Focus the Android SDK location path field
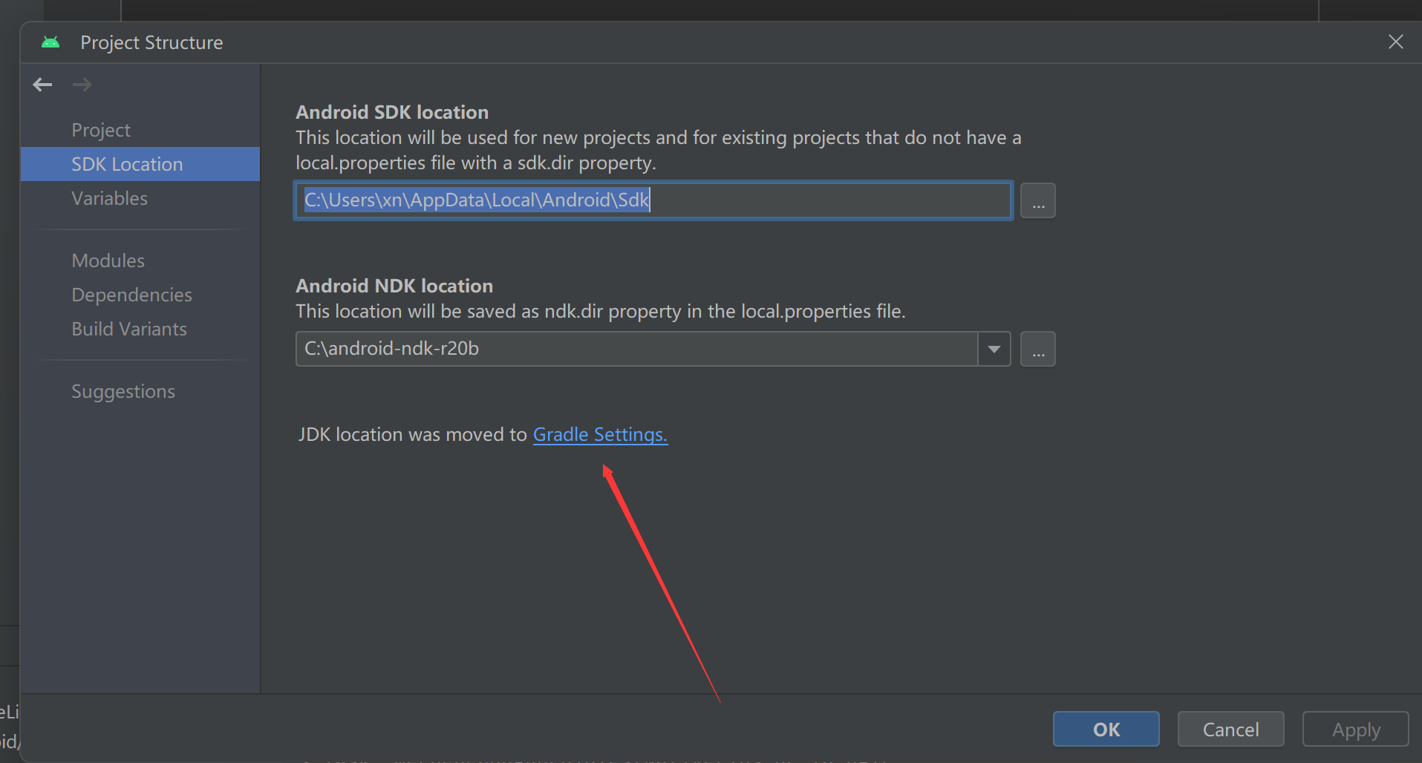 pyautogui.click(x=653, y=200)
